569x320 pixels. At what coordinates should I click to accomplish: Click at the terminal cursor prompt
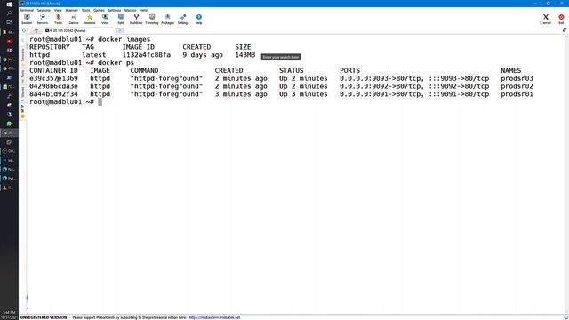tap(100, 102)
